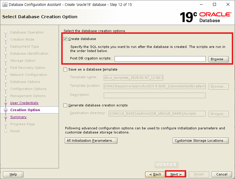This screenshot has width=235, height=179.
Task: Click the 'Post DB creation scripts:' label
Action: (x=91, y=58)
